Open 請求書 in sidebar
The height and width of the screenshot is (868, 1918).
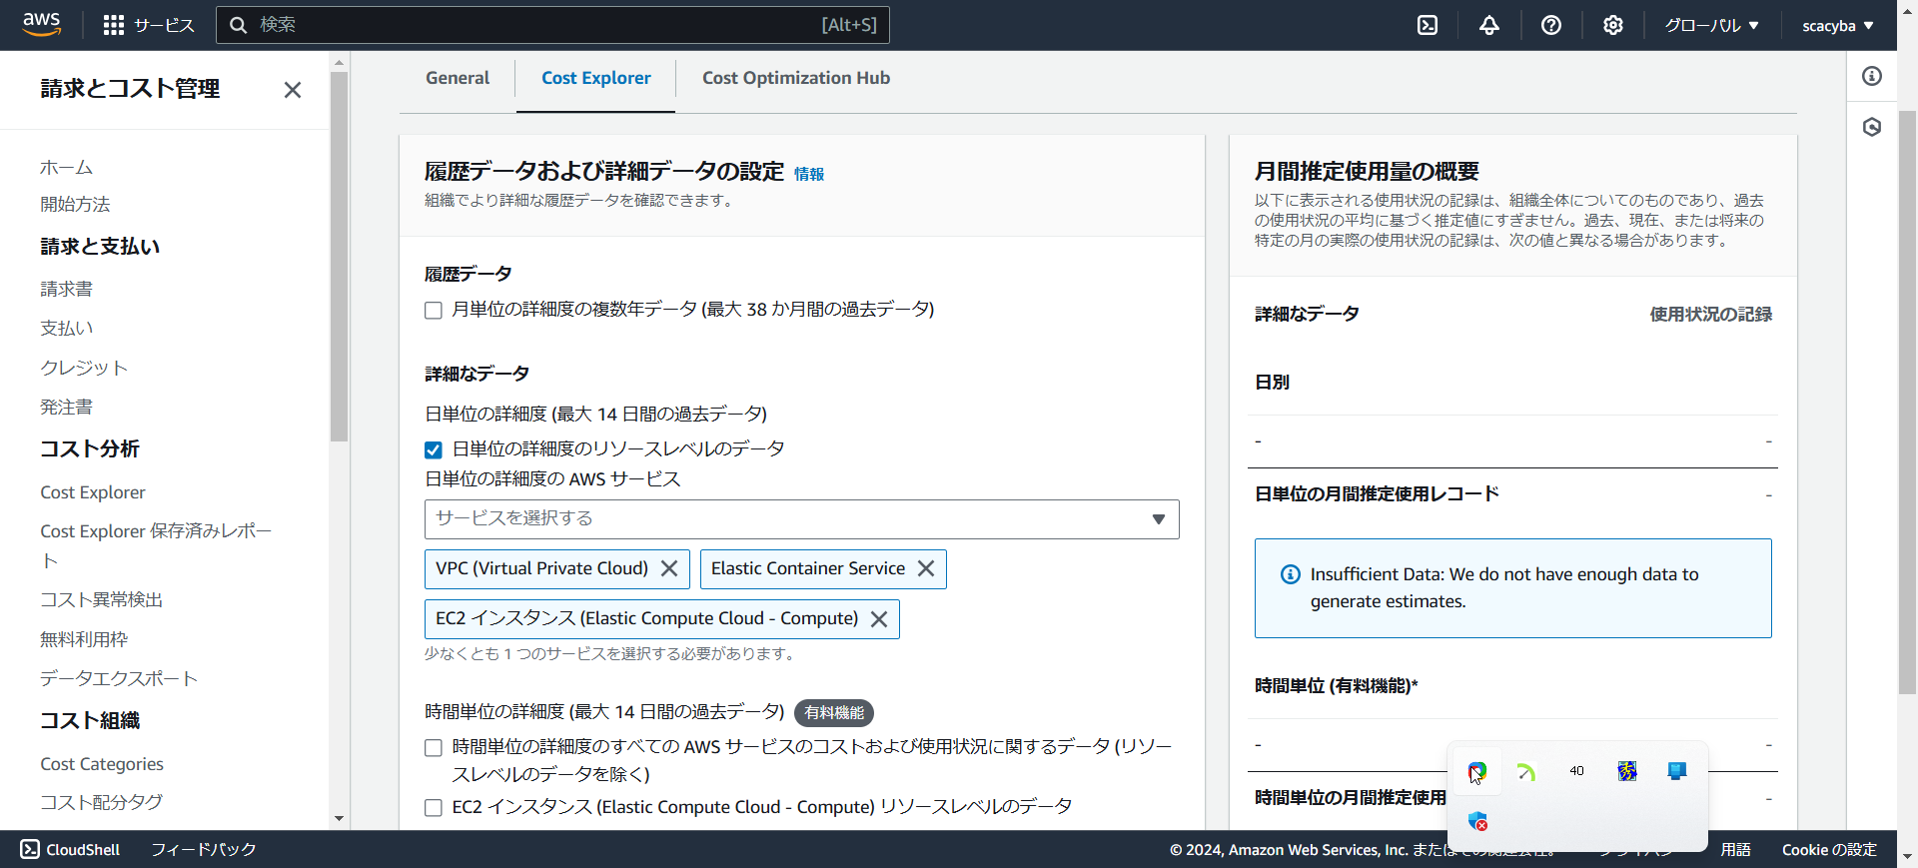66,290
